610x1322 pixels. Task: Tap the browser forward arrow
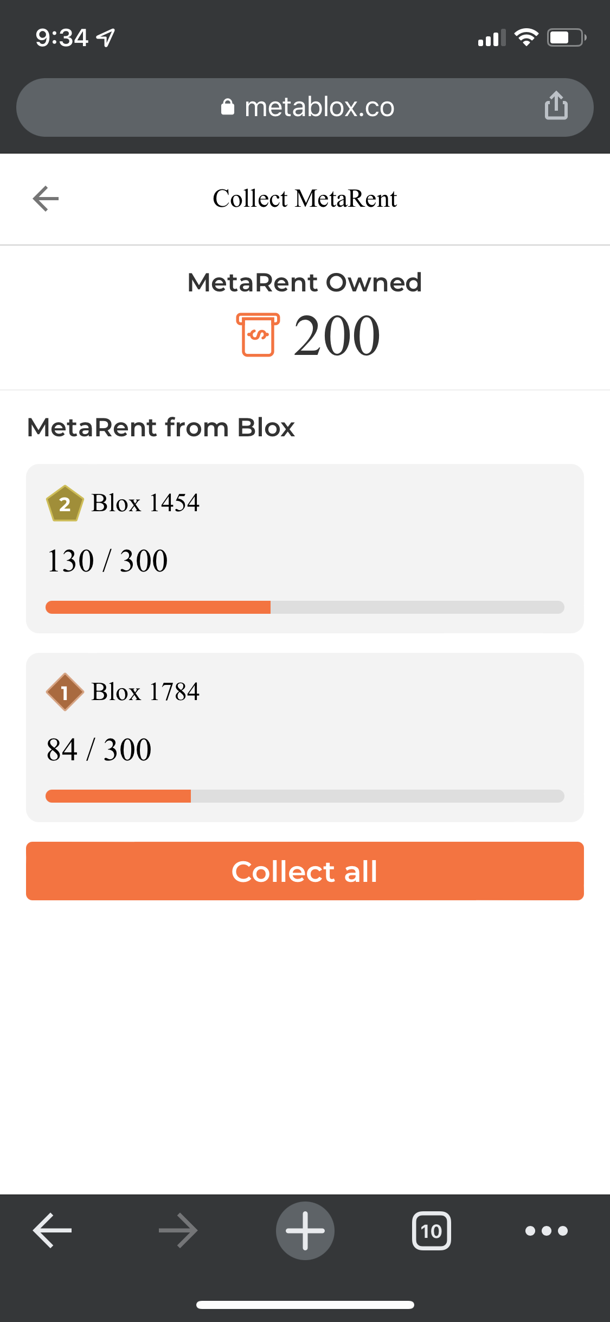[178, 1230]
